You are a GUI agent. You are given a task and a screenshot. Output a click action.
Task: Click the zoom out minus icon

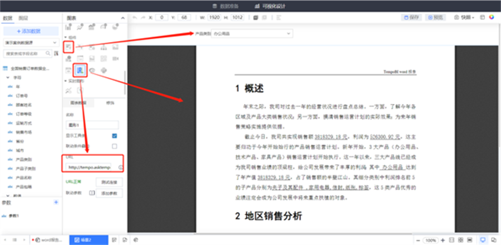pos(418,240)
